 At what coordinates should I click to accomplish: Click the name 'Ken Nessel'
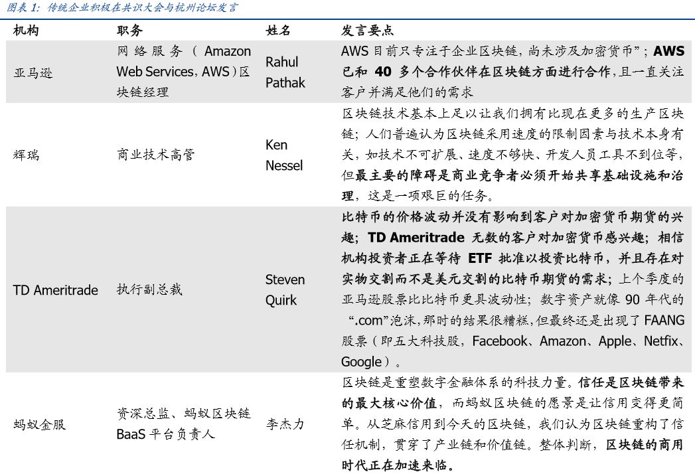click(x=284, y=155)
